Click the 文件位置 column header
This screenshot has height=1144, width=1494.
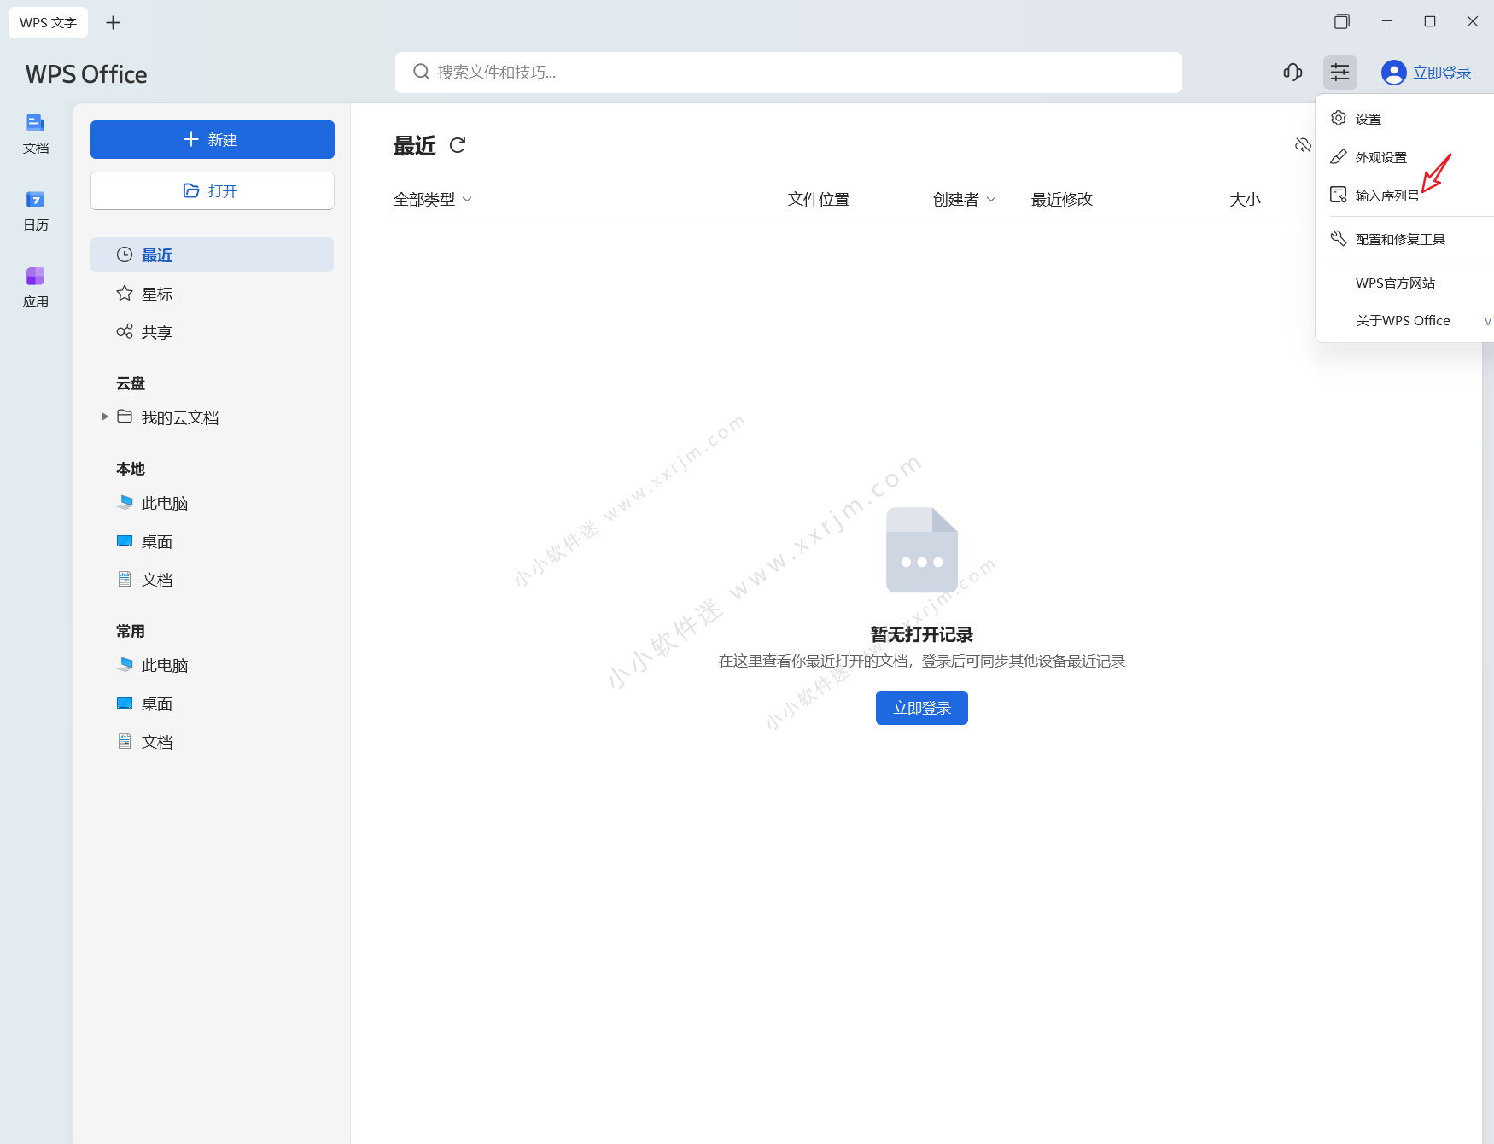(x=819, y=199)
